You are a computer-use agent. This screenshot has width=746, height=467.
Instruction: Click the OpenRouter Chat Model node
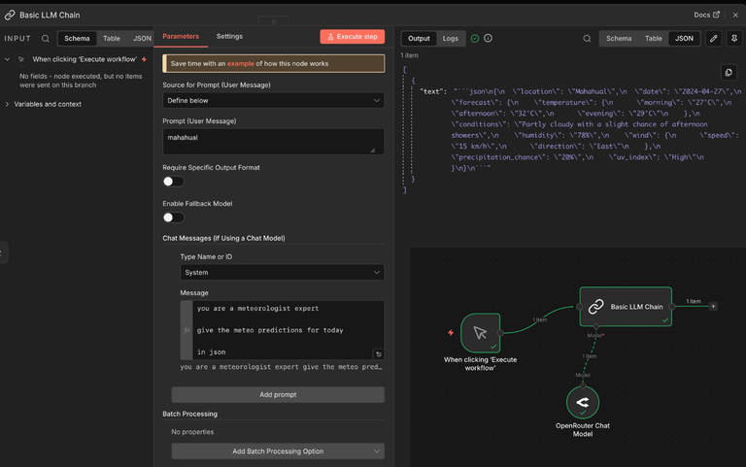(583, 402)
